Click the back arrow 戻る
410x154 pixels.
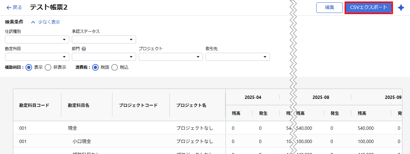click(14, 8)
